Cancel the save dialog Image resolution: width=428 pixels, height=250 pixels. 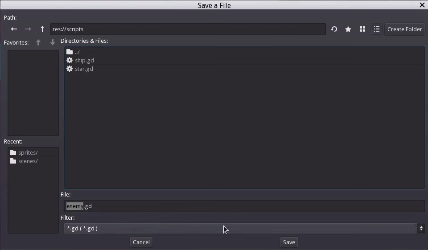coord(141,242)
